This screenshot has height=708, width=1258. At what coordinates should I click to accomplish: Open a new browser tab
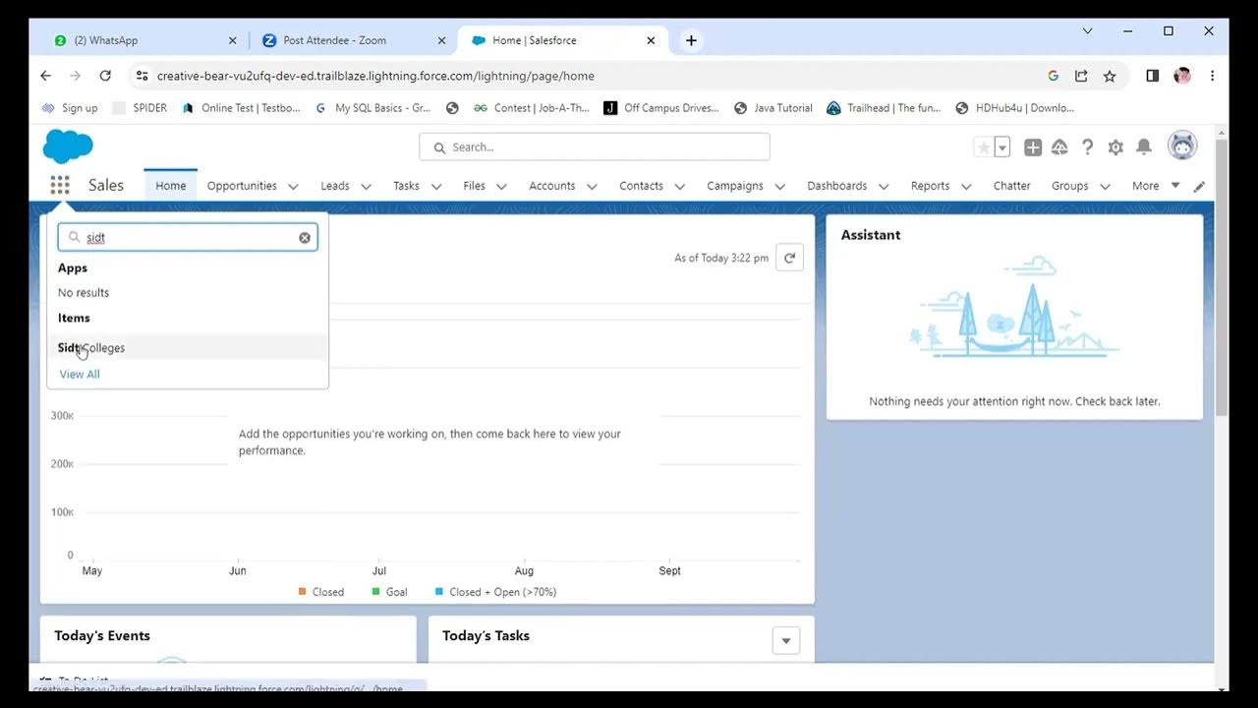click(691, 40)
